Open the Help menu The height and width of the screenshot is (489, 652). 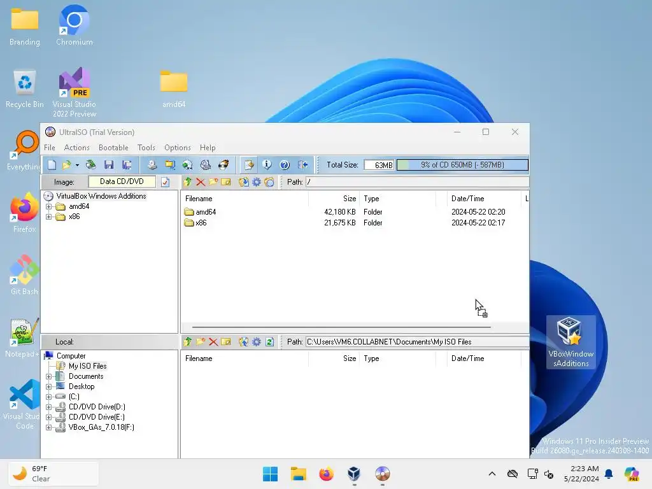coord(208,148)
